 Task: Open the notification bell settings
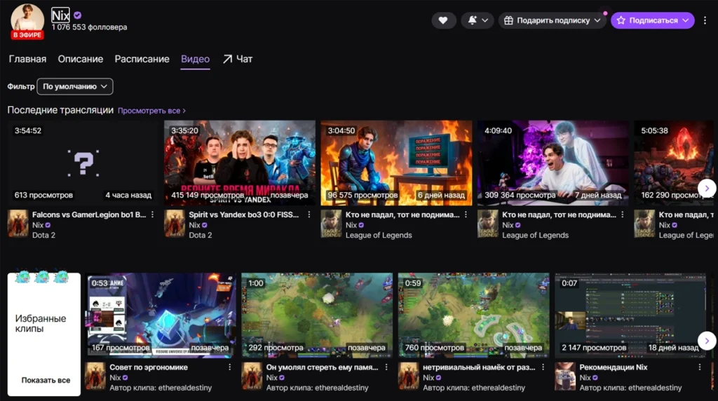tap(477, 20)
